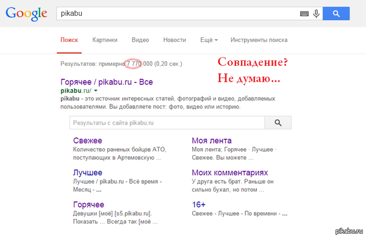Click snippet text Свежее - Лучшее - По времени

coord(234,214)
